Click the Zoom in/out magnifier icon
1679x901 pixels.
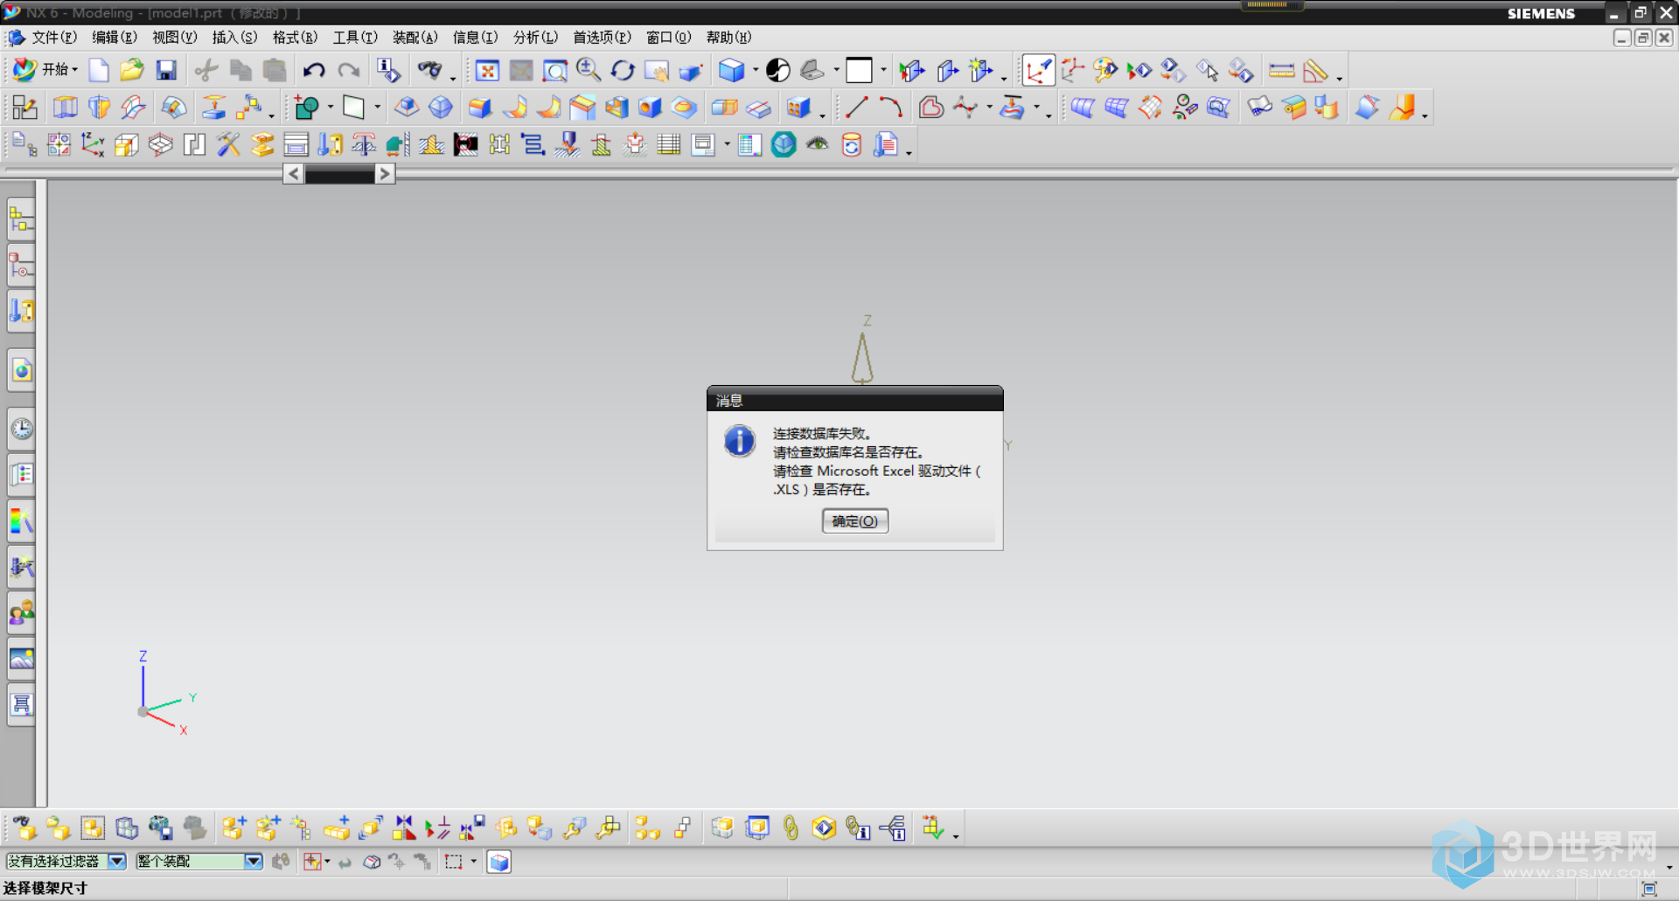click(589, 70)
